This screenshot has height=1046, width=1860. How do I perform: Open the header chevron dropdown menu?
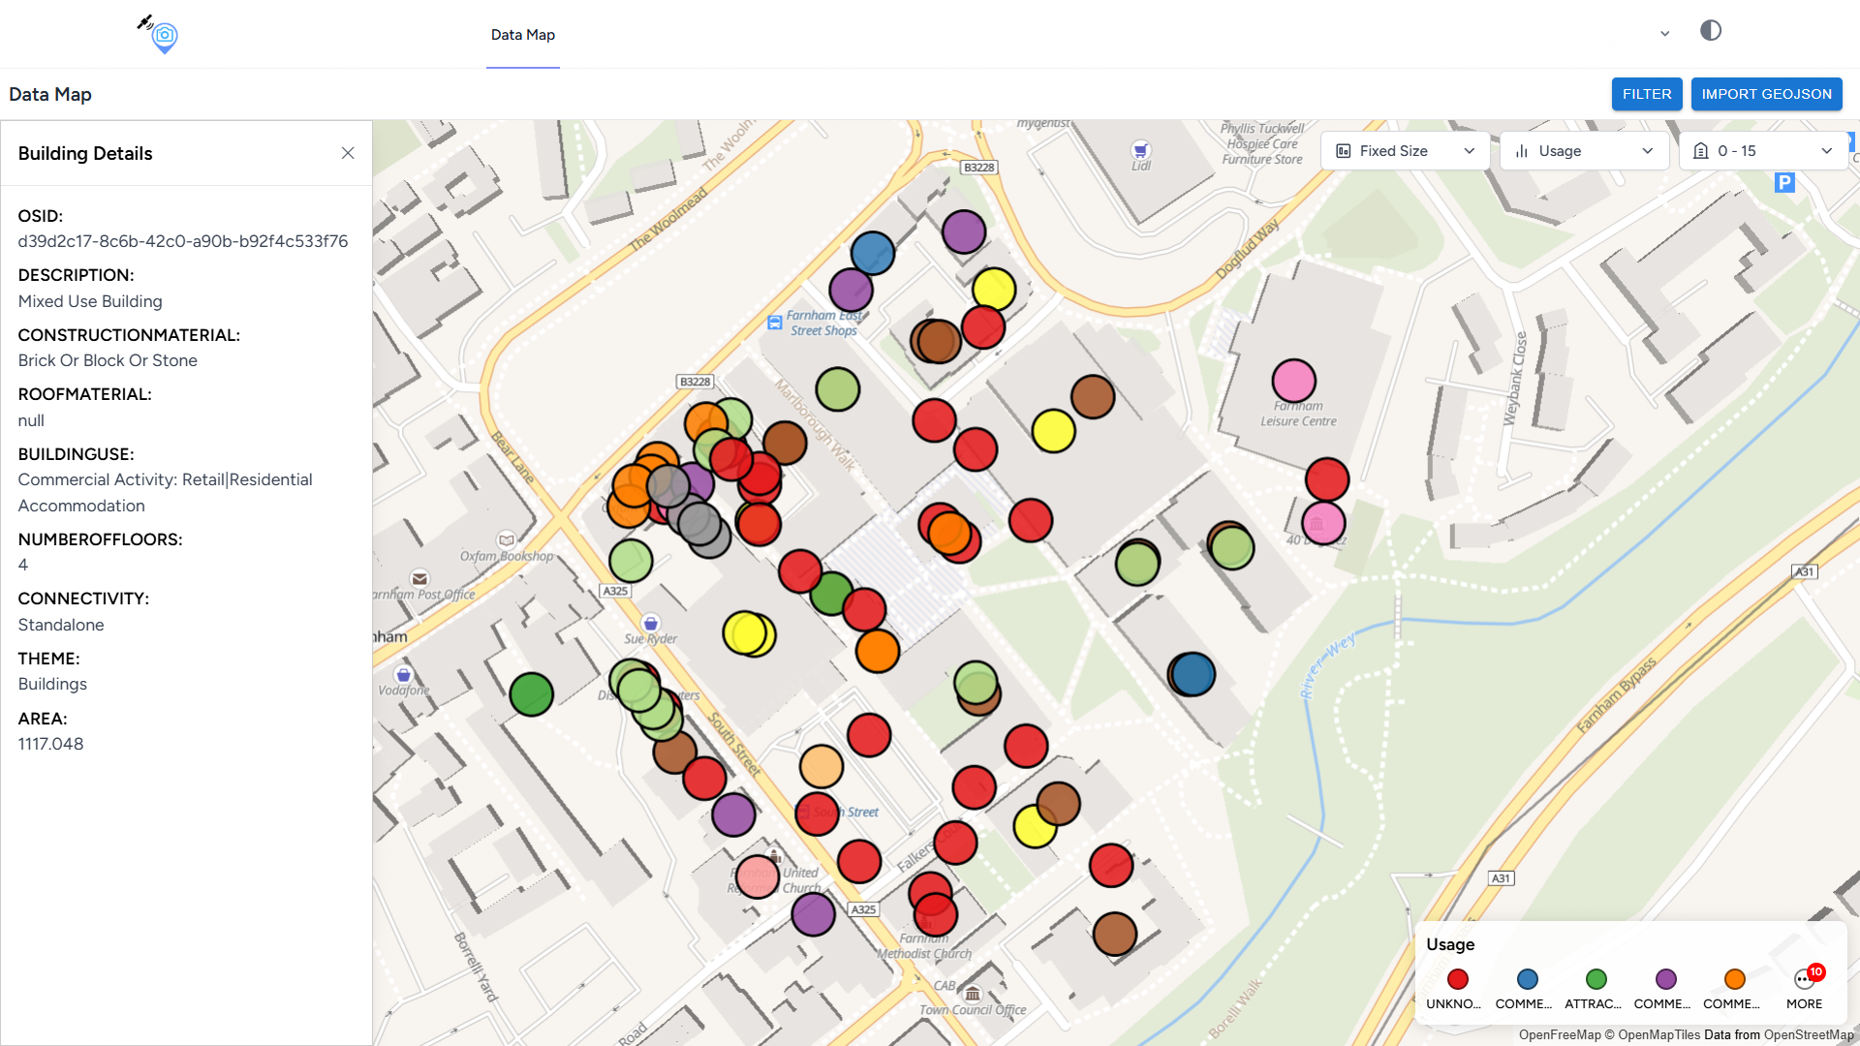coord(1664,34)
